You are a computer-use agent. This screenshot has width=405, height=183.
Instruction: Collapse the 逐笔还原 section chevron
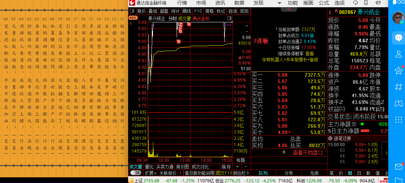coord(330,138)
